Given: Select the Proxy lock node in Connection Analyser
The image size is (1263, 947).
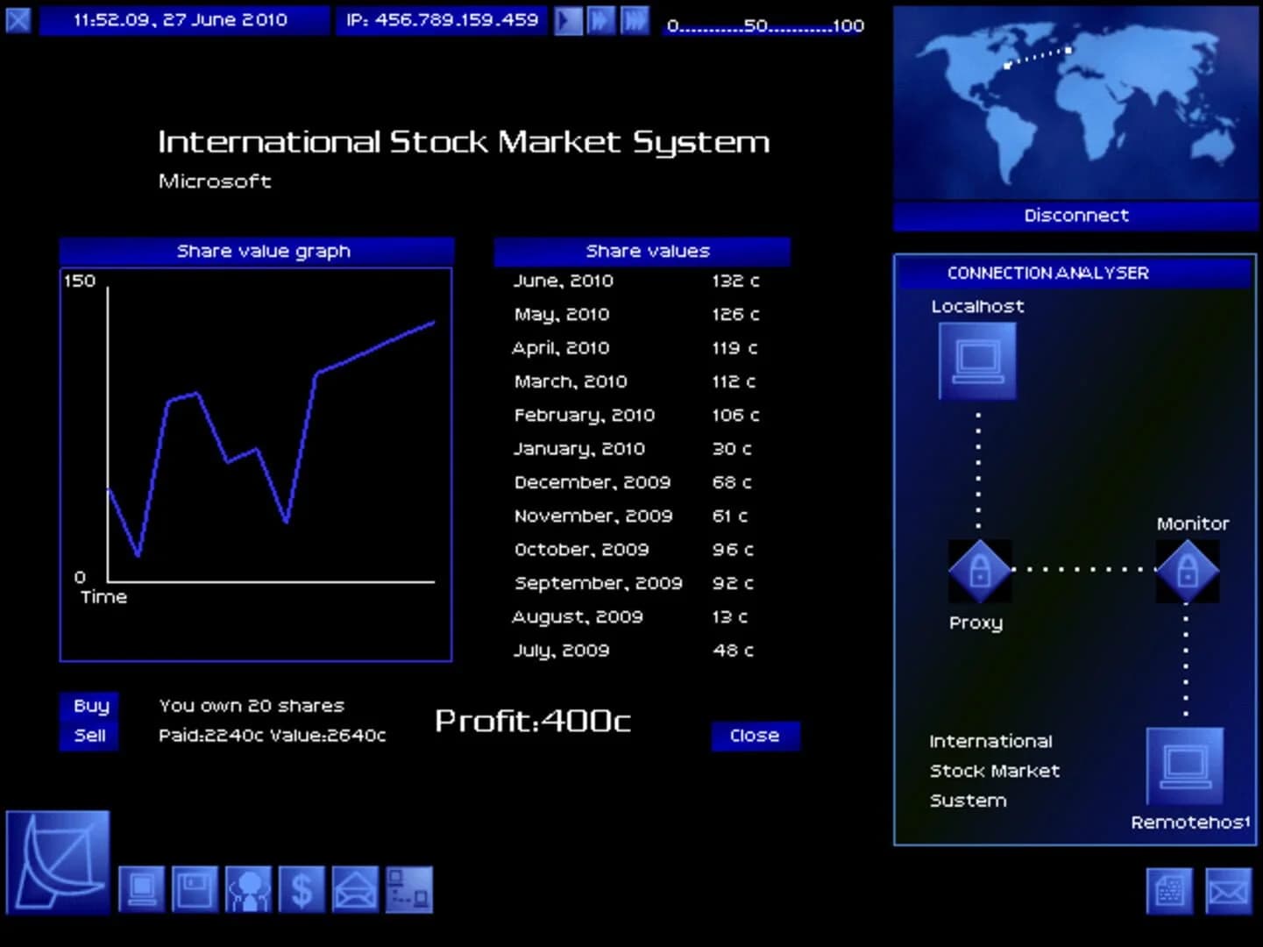Looking at the screenshot, I should 978,570.
